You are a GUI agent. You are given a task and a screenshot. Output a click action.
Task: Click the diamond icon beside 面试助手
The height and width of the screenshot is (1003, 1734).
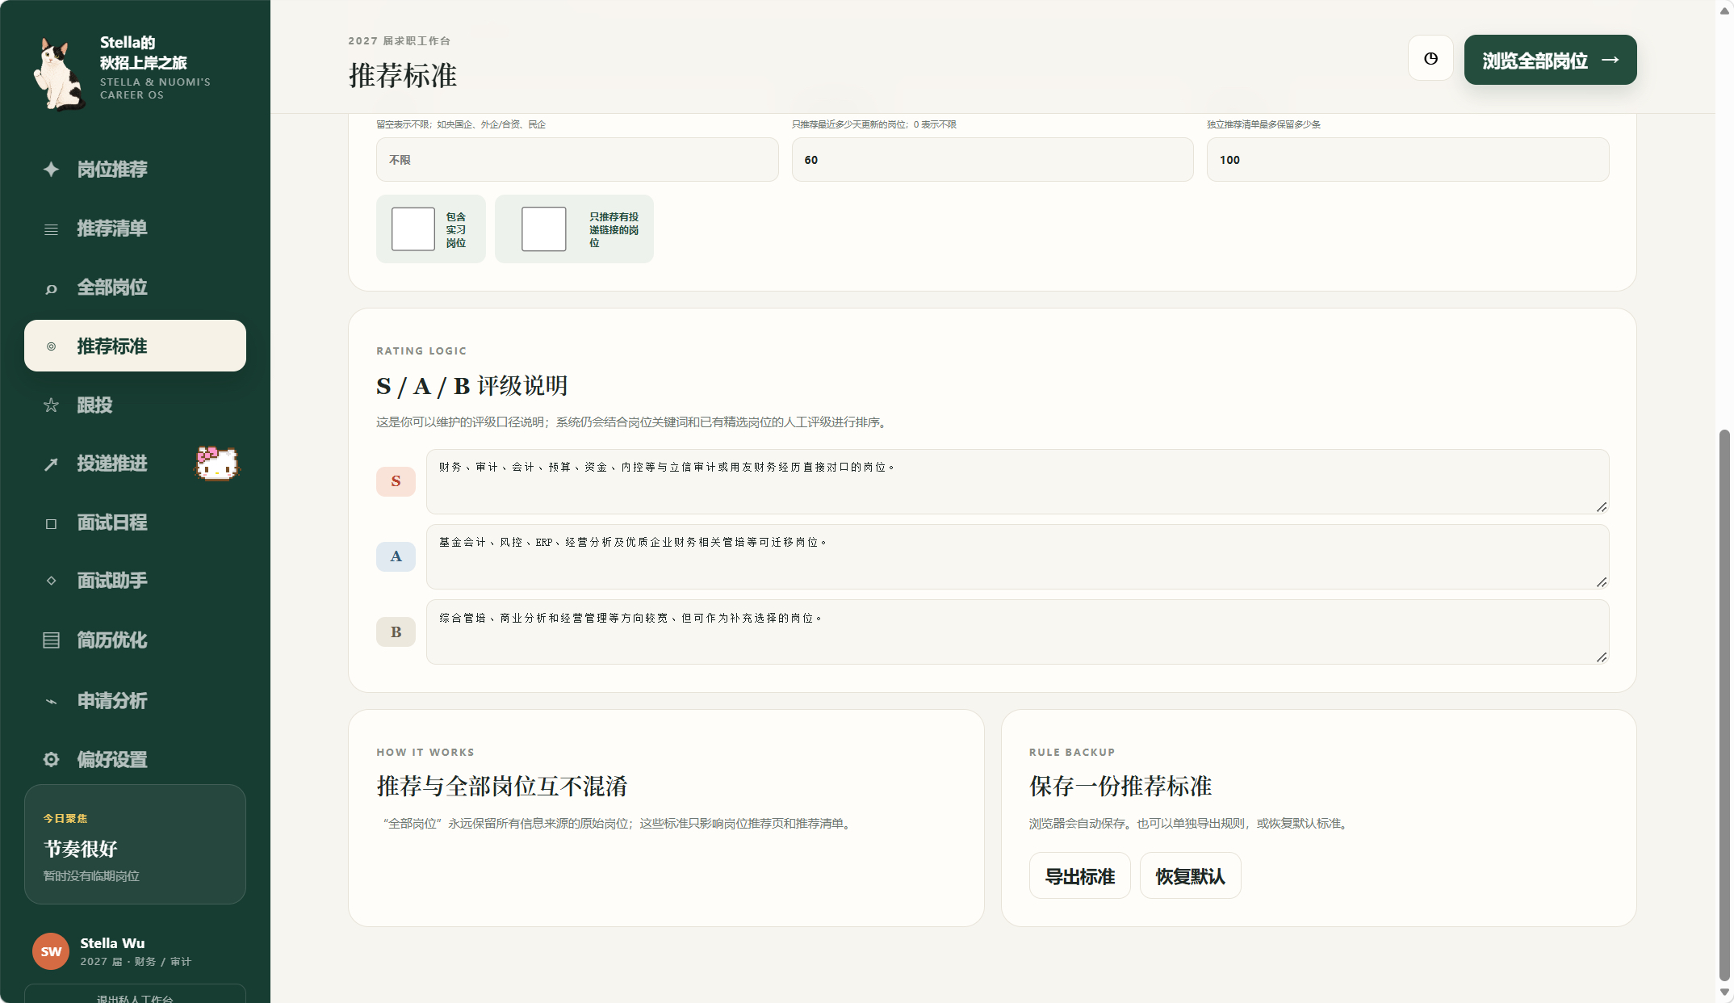pos(51,581)
